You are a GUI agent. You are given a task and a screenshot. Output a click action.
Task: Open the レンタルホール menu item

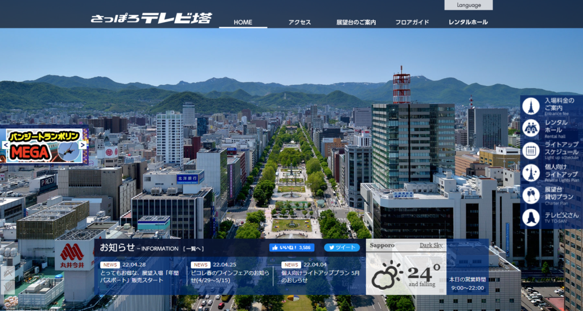click(x=468, y=22)
